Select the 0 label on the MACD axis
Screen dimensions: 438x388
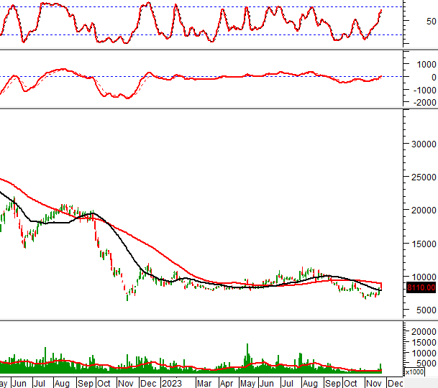(431, 77)
